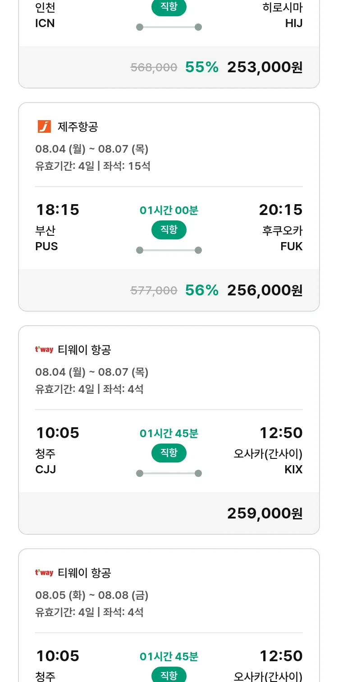Viewport: 338px width, 682px height.
Task: Choose the 259,000원 T'way fare
Action: [x=265, y=514]
